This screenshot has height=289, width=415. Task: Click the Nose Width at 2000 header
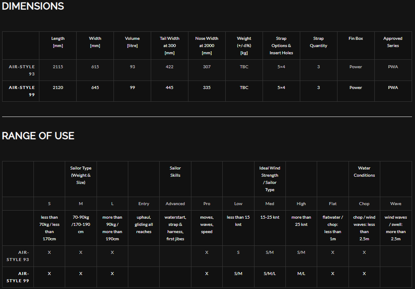(207, 46)
